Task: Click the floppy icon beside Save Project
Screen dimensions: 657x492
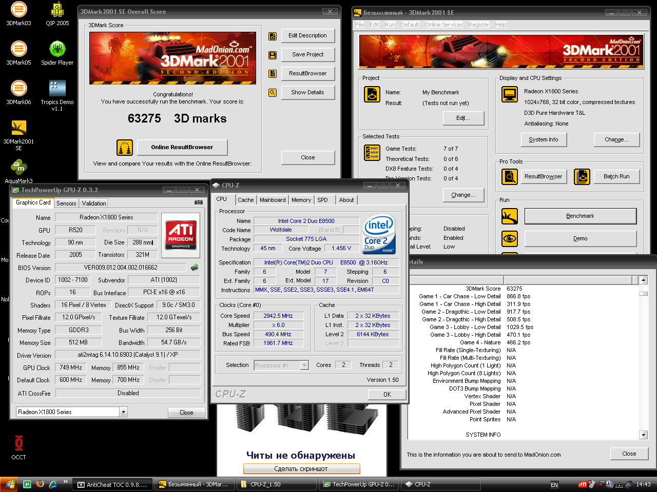Action: click(x=273, y=55)
